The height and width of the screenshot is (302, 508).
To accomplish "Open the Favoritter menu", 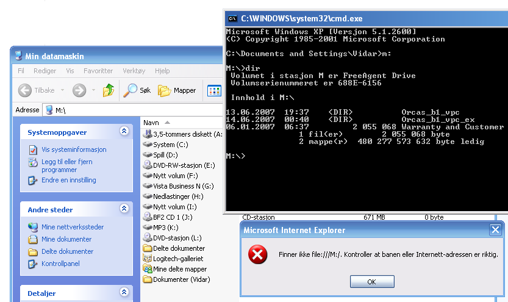I will click(98, 71).
